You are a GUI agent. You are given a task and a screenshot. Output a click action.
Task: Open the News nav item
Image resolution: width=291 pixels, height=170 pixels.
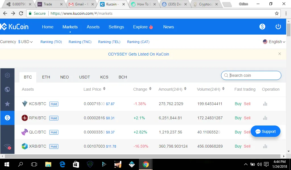click(x=169, y=27)
